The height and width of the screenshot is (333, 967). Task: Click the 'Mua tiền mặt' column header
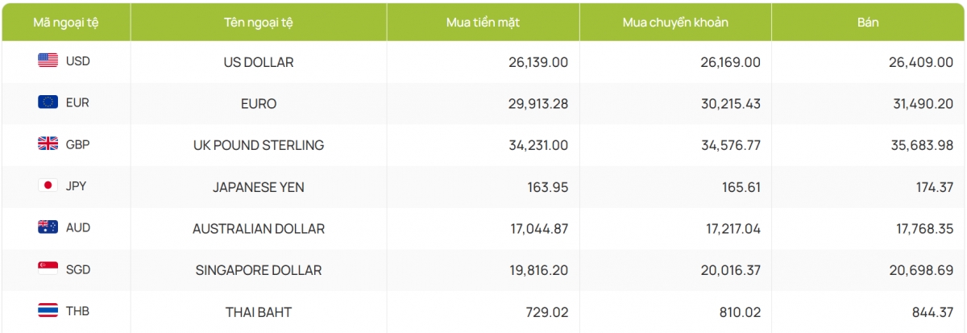(483, 23)
